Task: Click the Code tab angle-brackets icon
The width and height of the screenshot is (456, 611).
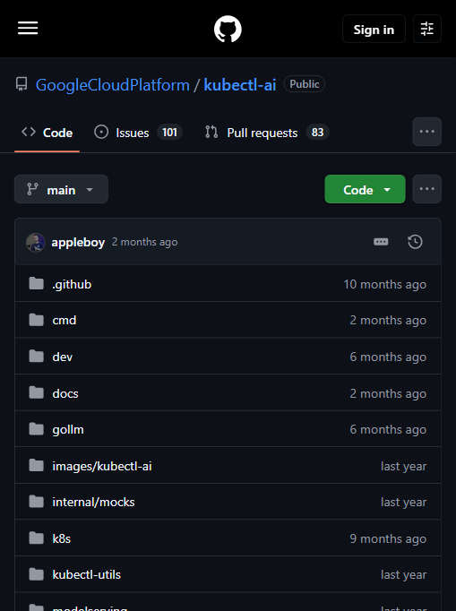Action: [x=29, y=132]
